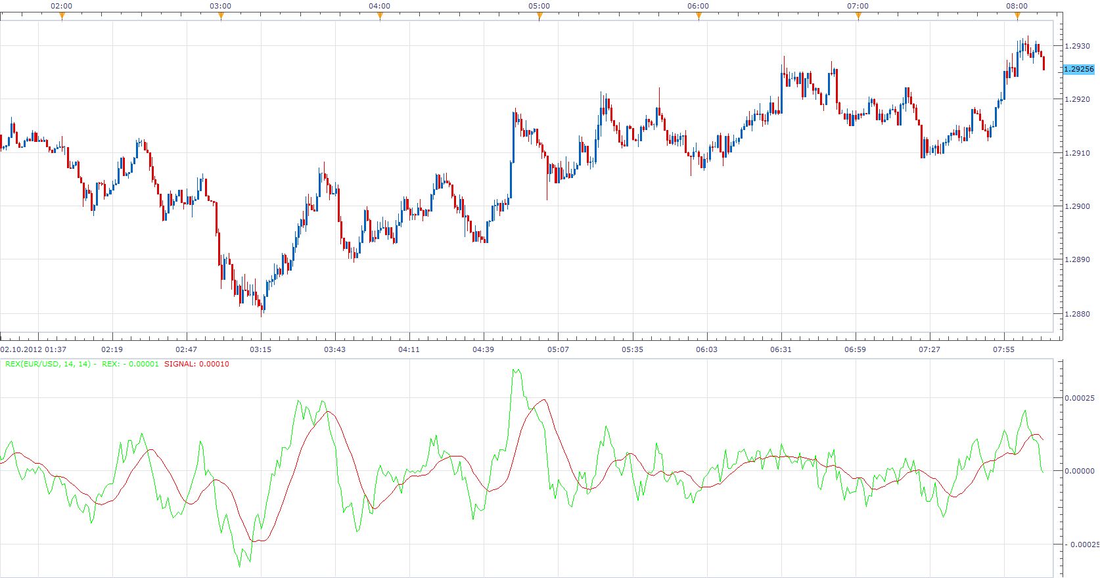
Task: Click the 1.2880 price axis label
Action: (x=1078, y=314)
